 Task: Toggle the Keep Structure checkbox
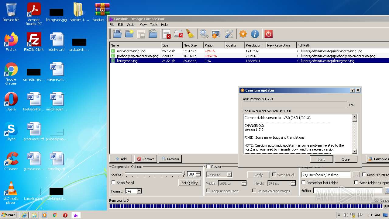pos(364,175)
